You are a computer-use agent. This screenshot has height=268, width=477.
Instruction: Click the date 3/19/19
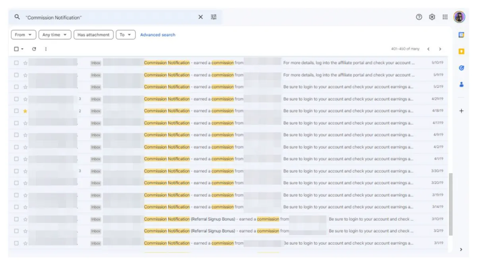(x=438, y=195)
